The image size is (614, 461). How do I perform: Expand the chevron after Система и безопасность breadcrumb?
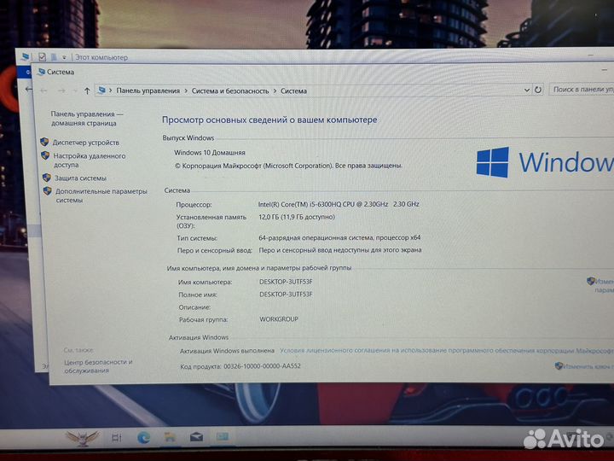tap(275, 91)
